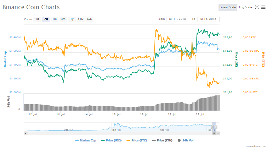Toggle 24h Vol series in legend
Screen dimensions: 267x151
pyautogui.click(x=186, y=140)
